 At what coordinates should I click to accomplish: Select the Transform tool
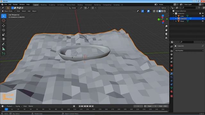4,39
